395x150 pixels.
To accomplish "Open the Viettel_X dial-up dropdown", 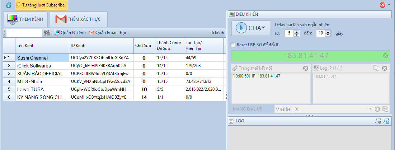I will pyautogui.click(x=370, y=109).
